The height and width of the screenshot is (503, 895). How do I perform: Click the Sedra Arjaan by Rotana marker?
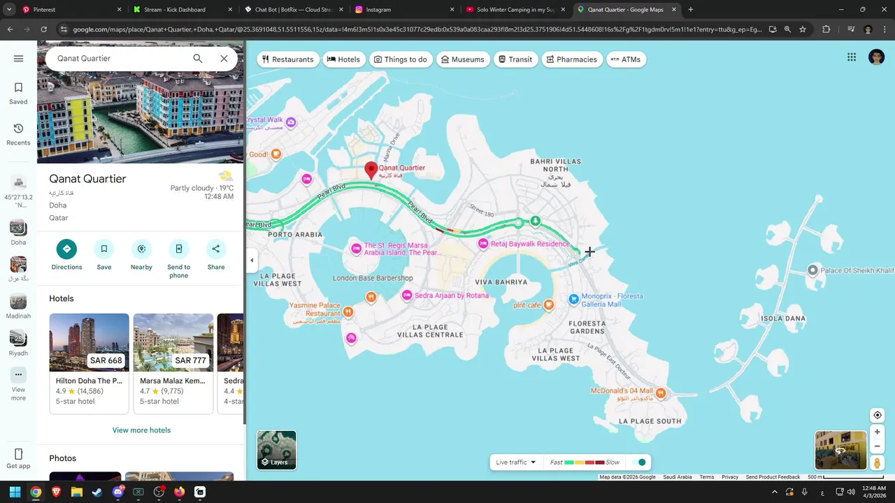click(x=407, y=296)
